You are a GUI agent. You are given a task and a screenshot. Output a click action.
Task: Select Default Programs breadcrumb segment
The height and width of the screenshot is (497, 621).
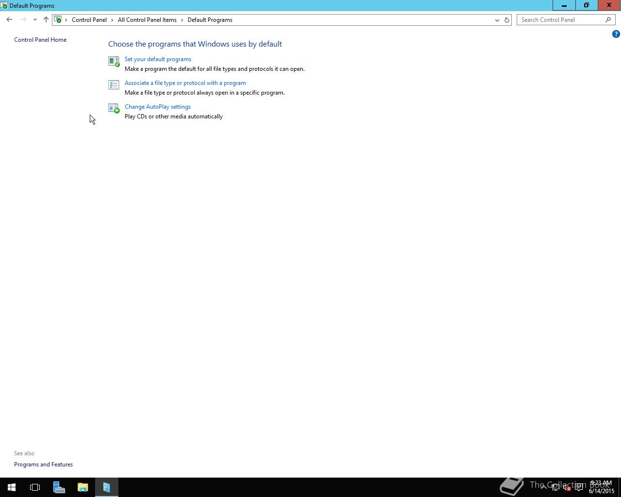coord(210,20)
